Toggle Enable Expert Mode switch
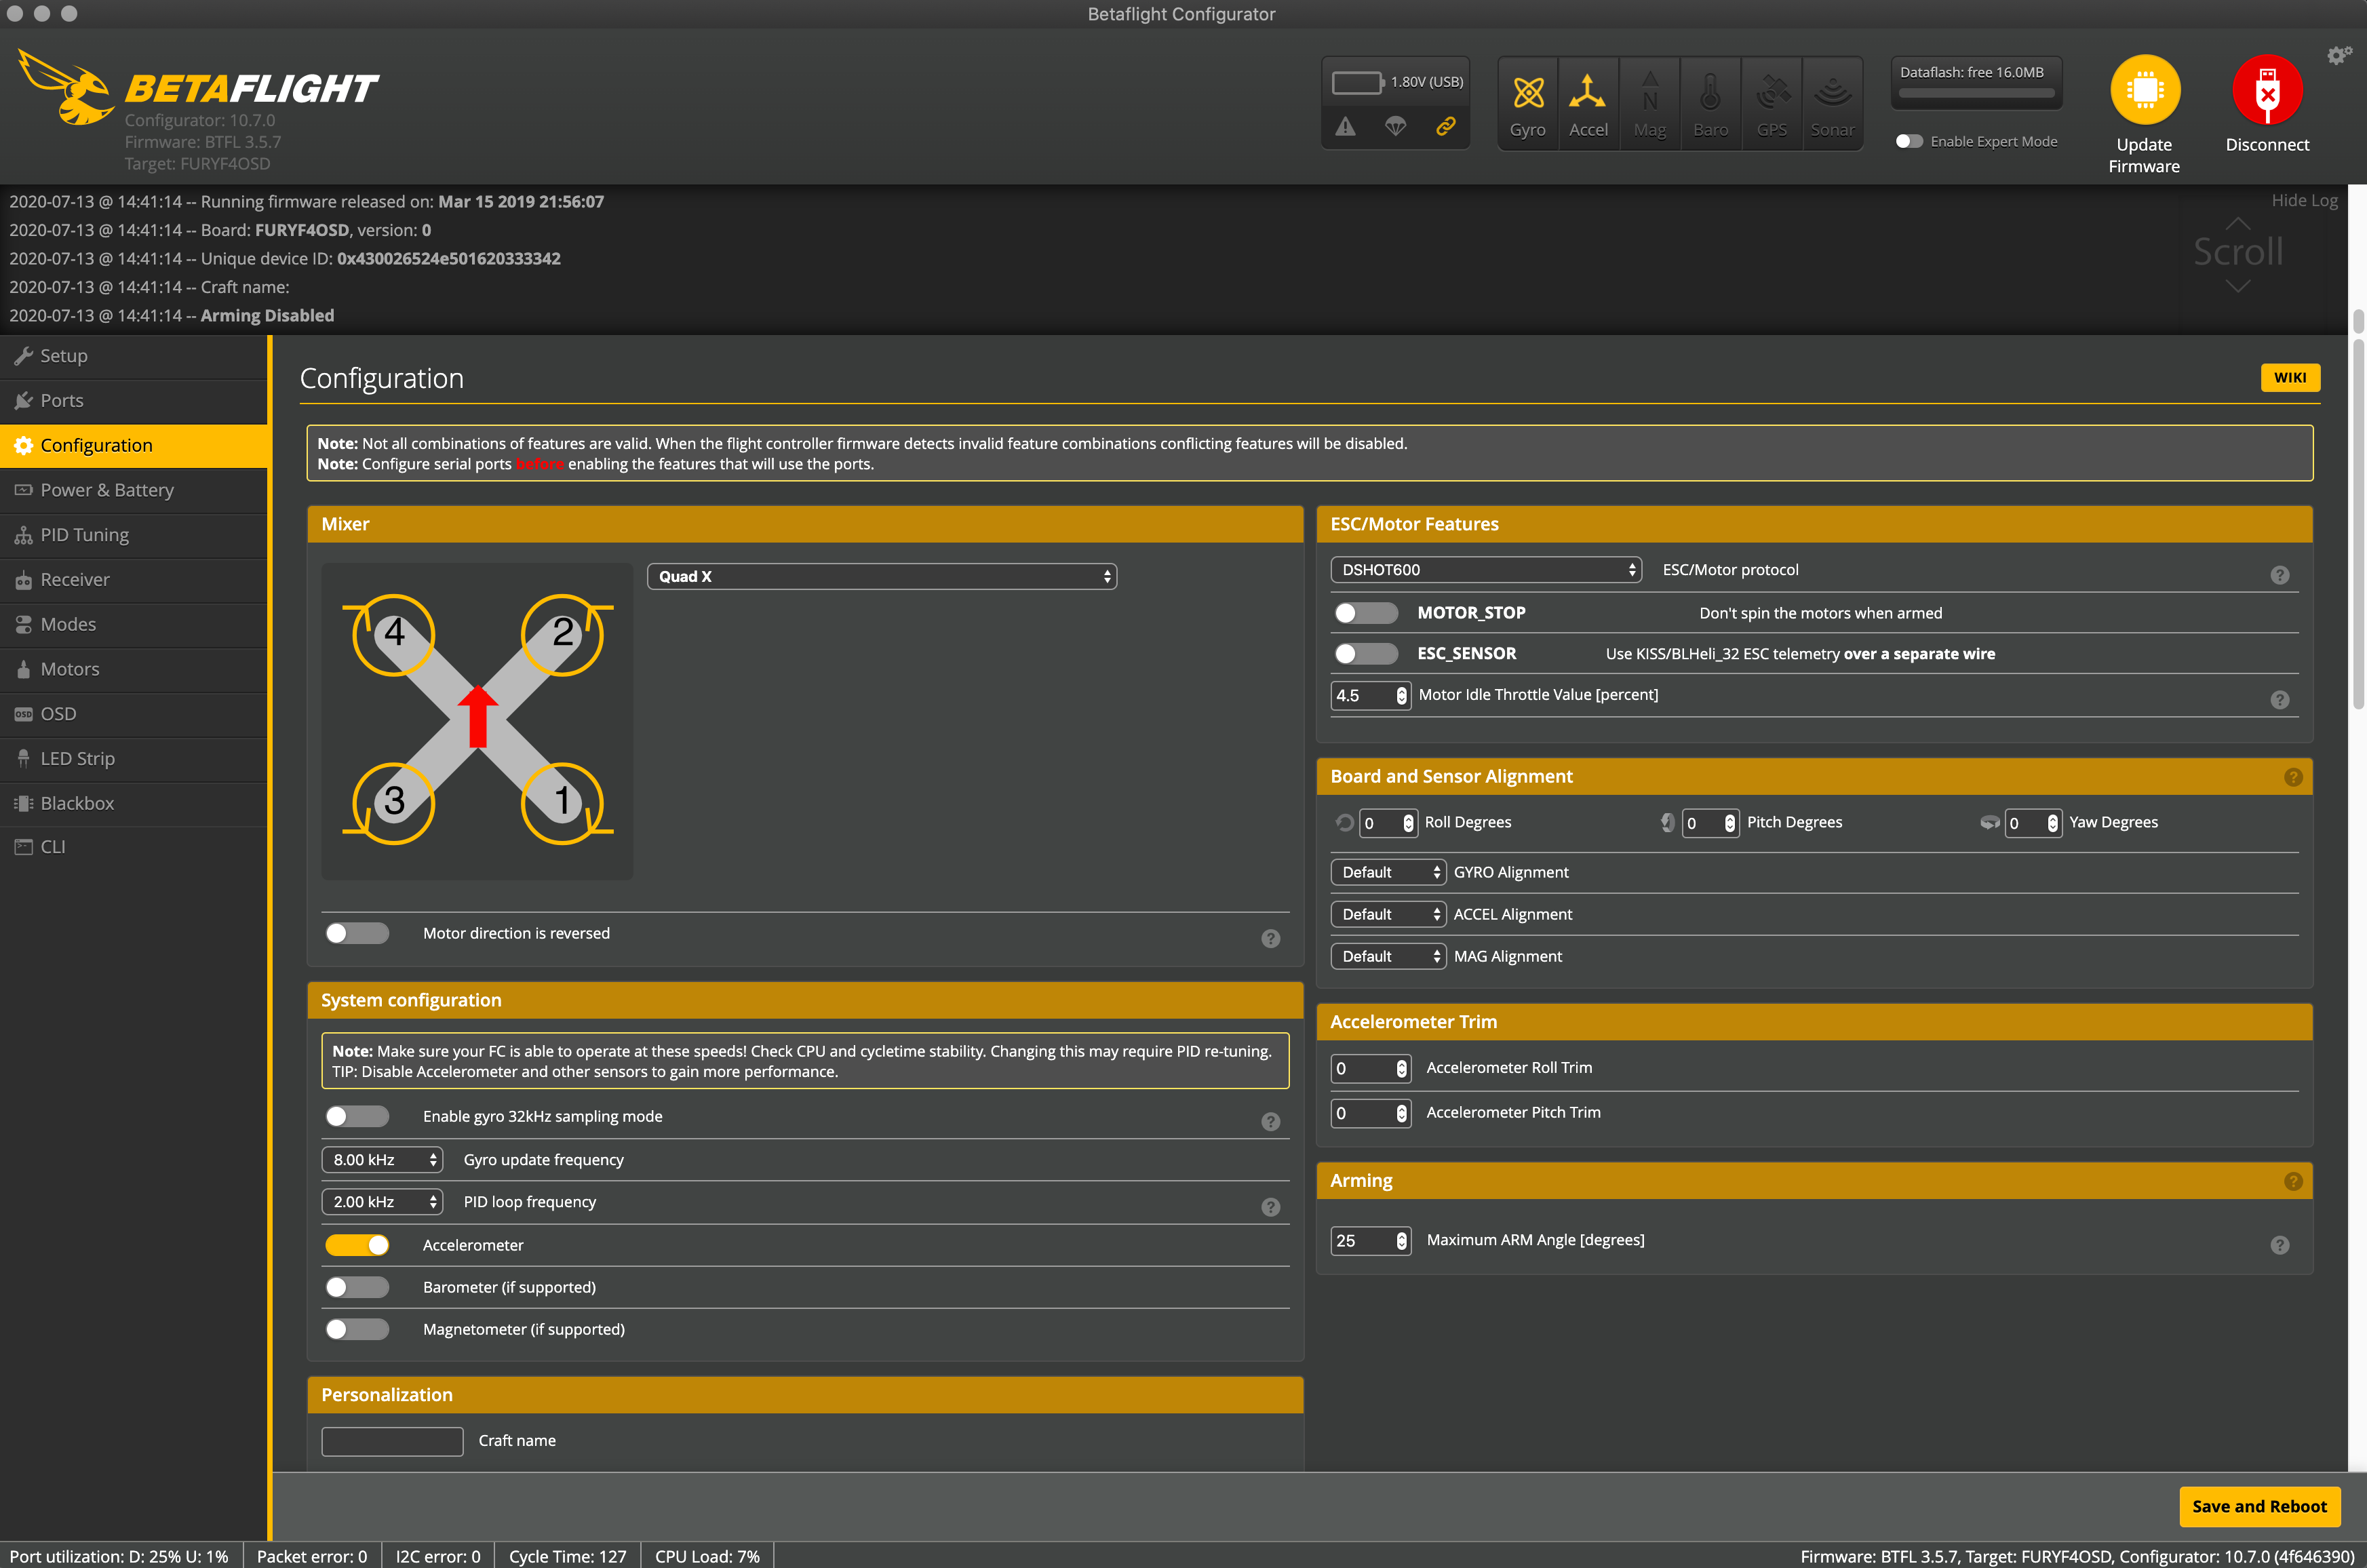 point(1909,141)
